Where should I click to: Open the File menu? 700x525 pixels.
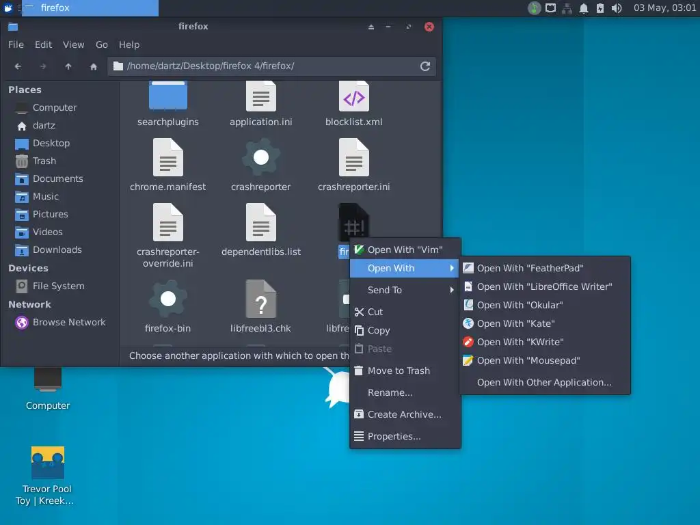pyautogui.click(x=16, y=44)
